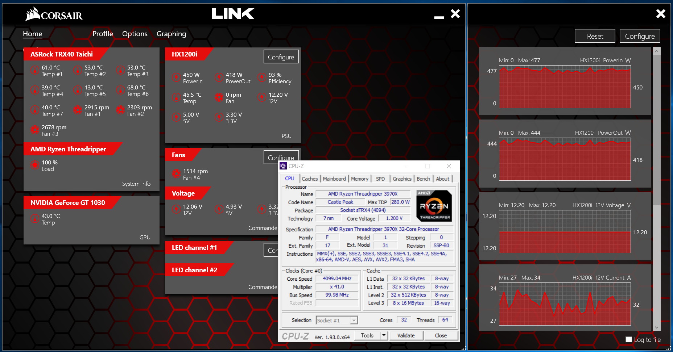
Task: Select the Temp #4 sensor icon at 39.0 °C
Action: (35, 90)
